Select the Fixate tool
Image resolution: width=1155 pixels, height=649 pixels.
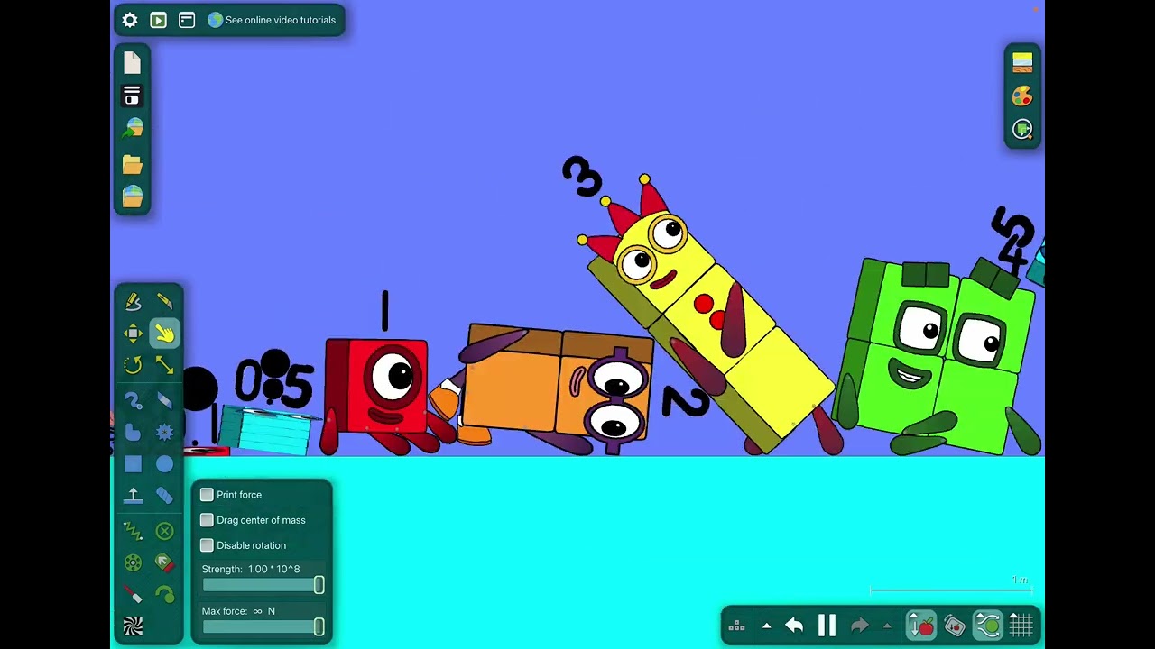[164, 532]
